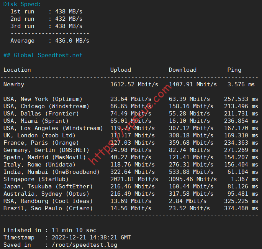
Task: Select 'RSA, Randburg (Cool Ideas)' row label
Action: point(48,201)
